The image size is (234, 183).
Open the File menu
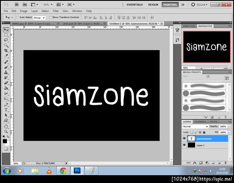tap(6, 11)
